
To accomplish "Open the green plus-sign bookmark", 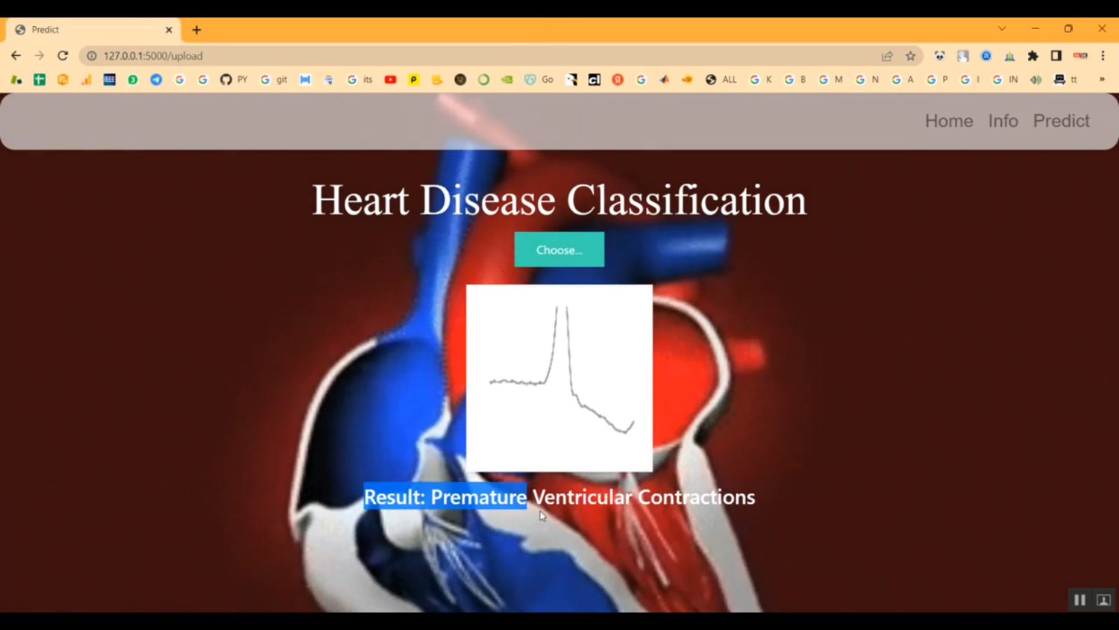I will click(40, 79).
